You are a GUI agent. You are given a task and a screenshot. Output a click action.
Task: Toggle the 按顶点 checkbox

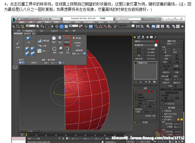click(x=136, y=95)
